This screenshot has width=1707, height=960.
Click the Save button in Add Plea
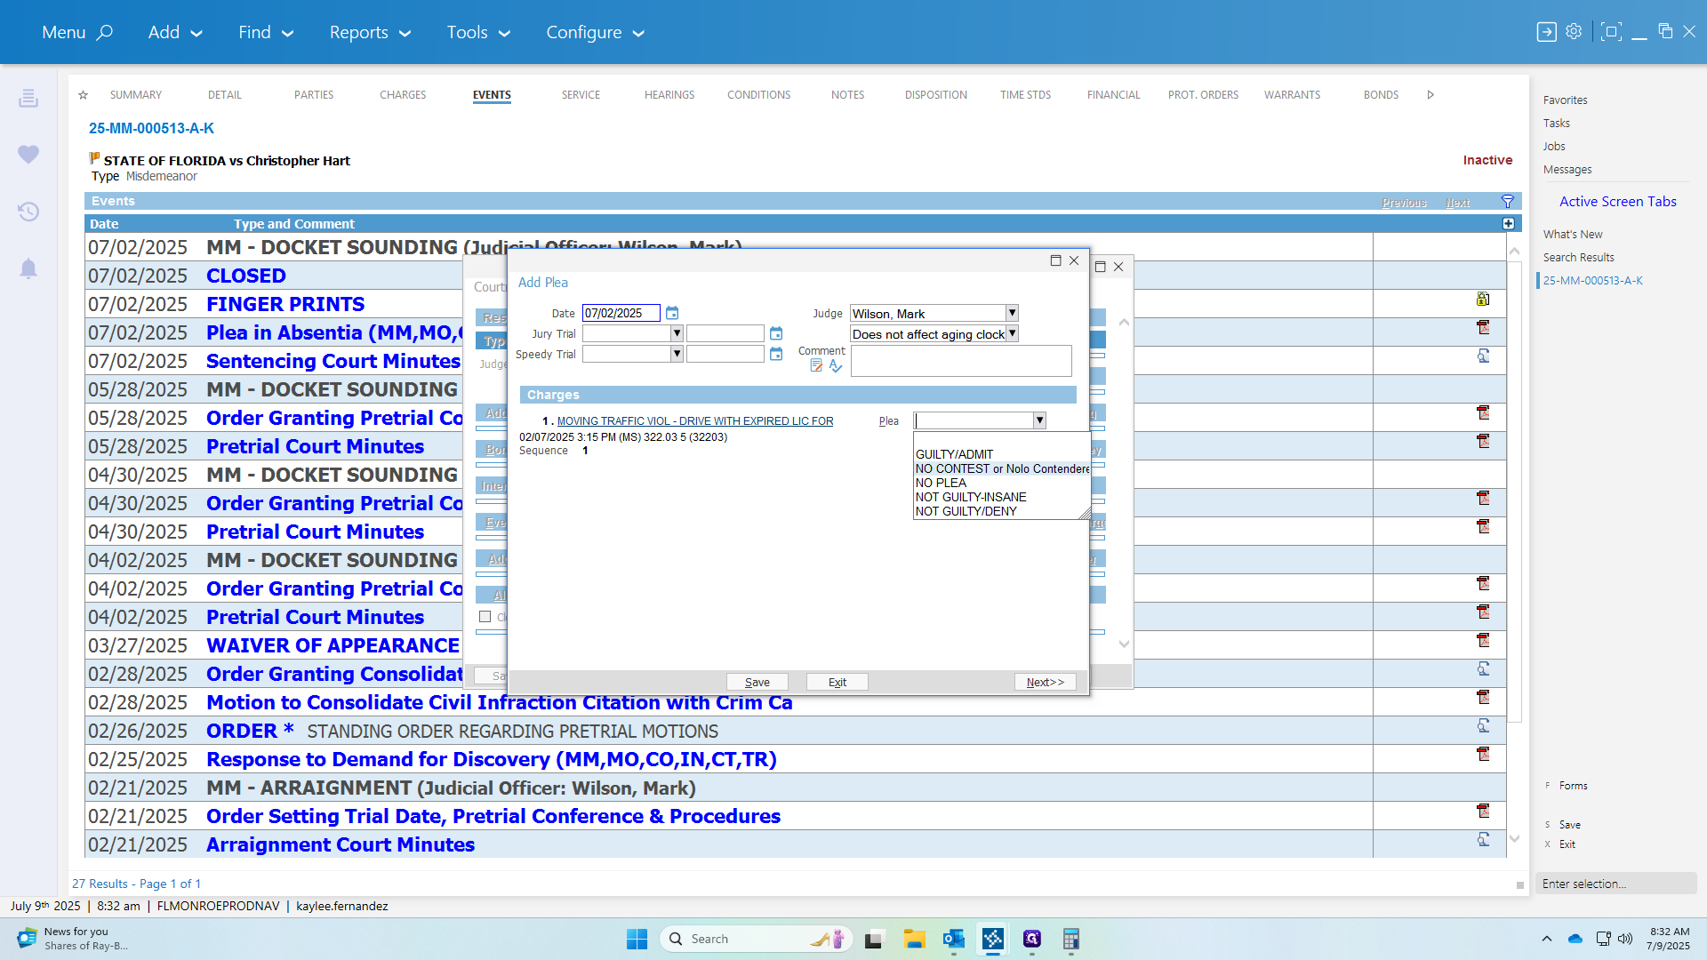(x=757, y=682)
